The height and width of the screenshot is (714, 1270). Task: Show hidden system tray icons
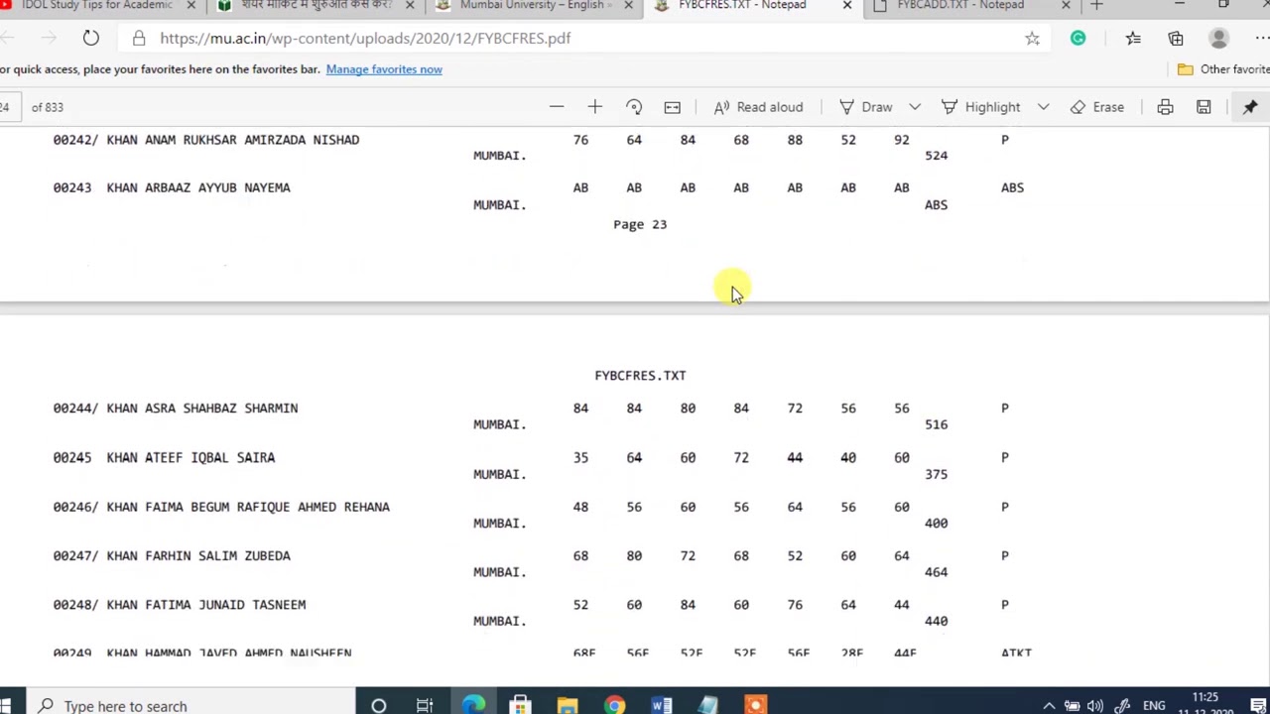[1049, 706]
